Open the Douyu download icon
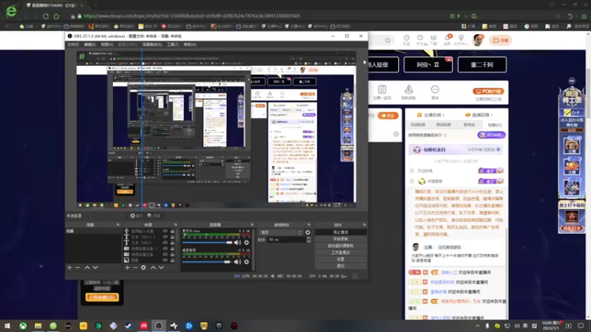This screenshot has width=591, height=332. click(x=434, y=40)
